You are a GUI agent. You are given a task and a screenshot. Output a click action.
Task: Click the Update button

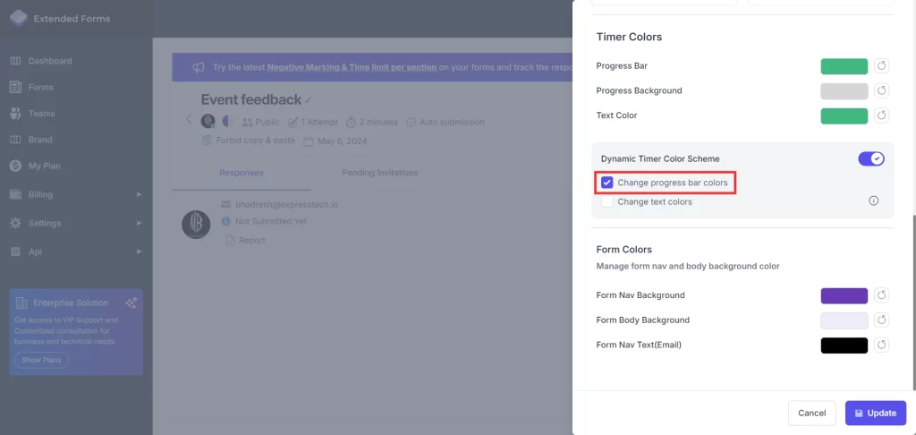point(875,413)
